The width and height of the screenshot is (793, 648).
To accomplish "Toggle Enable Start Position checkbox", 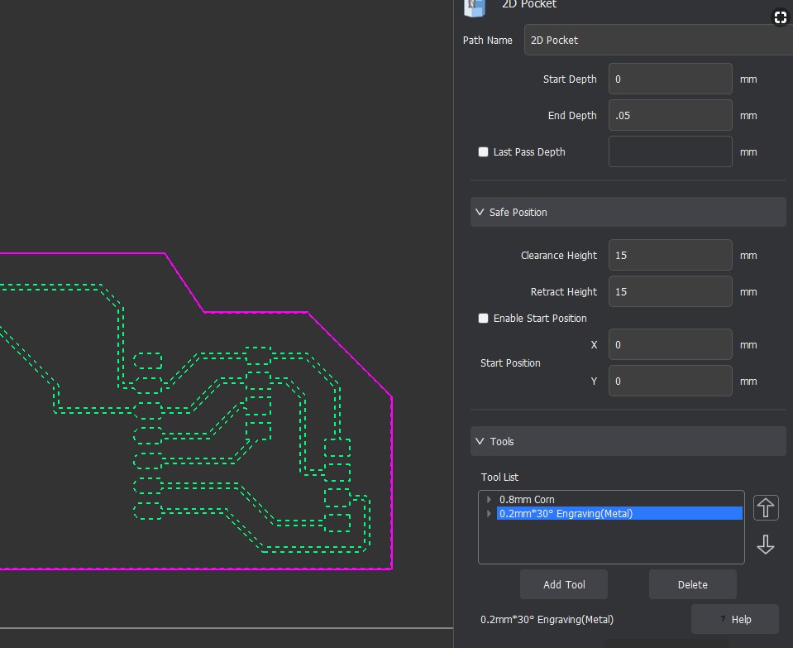I will click(484, 318).
